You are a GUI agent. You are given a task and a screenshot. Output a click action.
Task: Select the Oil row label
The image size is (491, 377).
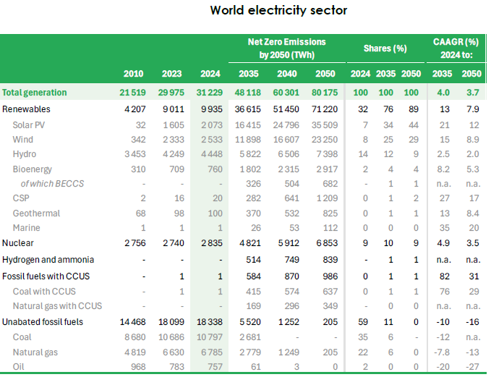coord(19,366)
